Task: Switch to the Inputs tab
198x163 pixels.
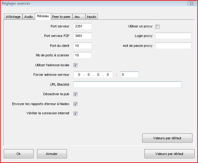Action: tap(92, 17)
